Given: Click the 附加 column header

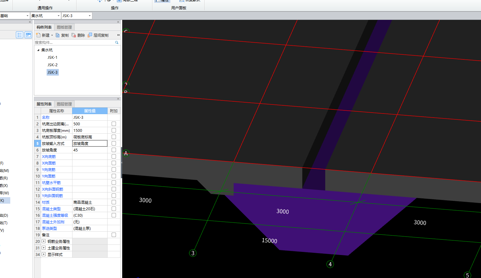Looking at the screenshot, I should pos(114,111).
